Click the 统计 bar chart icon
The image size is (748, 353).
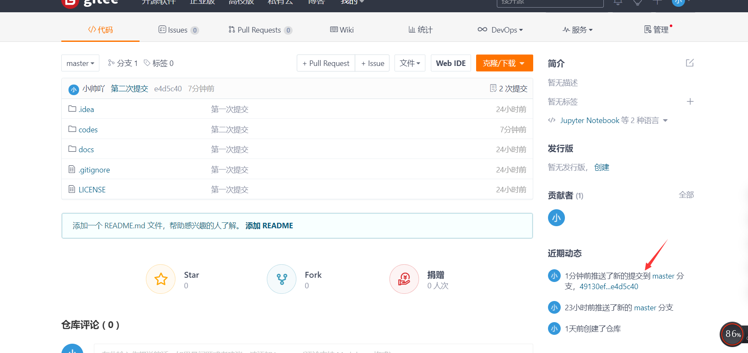click(411, 29)
